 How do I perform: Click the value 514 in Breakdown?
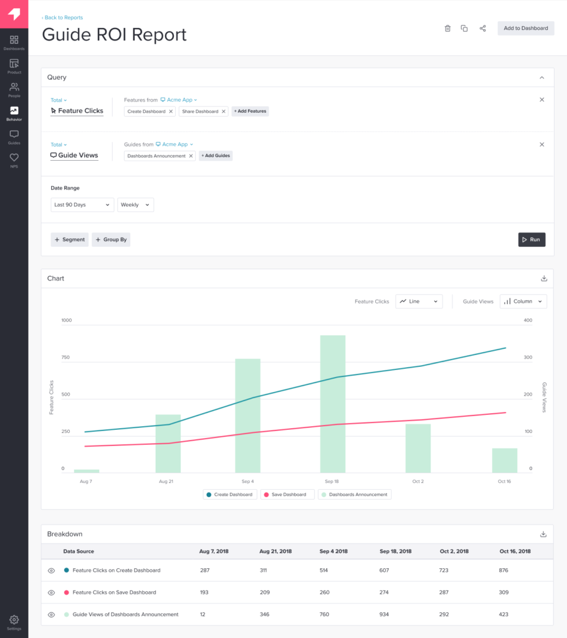point(323,571)
